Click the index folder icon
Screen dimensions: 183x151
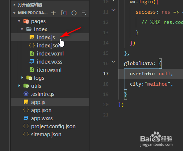29,29
